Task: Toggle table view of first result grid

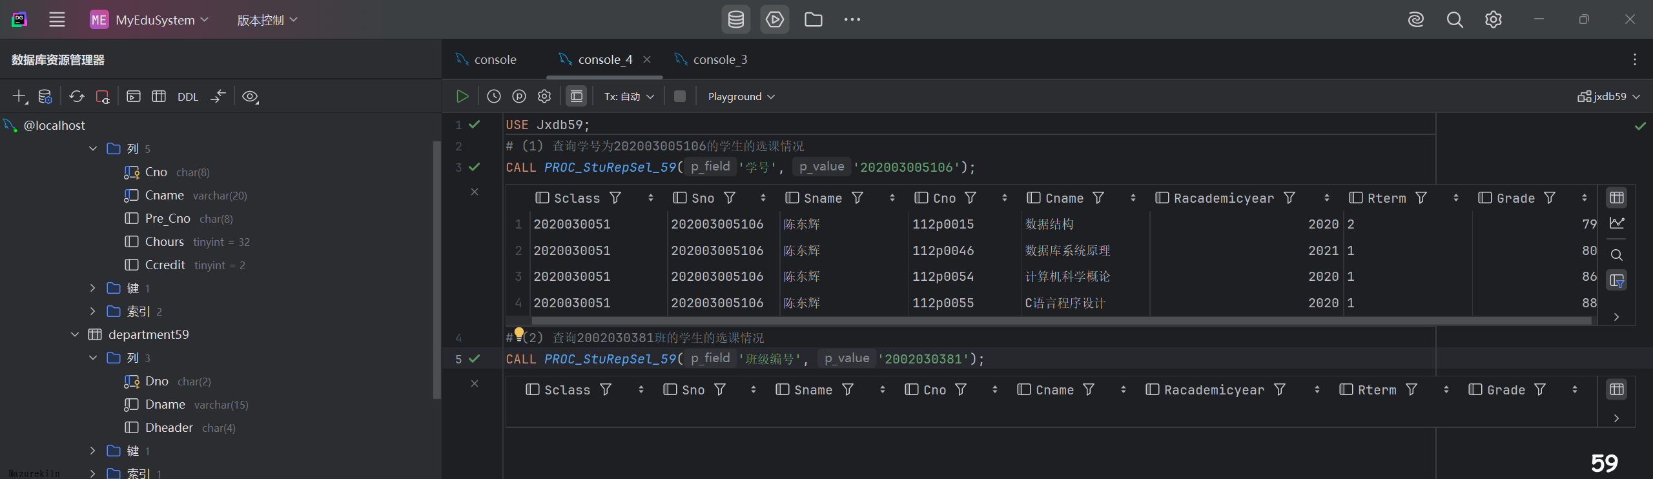Action: point(1616,198)
